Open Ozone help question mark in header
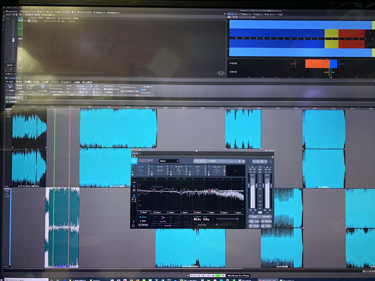The image size is (375, 281). [266, 162]
